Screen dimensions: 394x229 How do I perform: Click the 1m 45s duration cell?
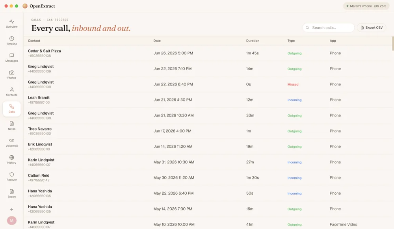pos(252,53)
